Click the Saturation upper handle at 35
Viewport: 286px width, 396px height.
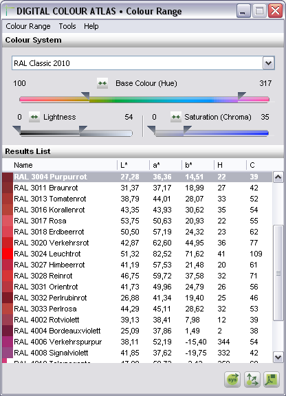pos(187,129)
